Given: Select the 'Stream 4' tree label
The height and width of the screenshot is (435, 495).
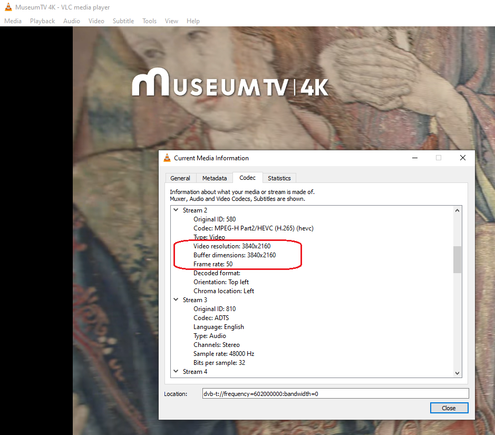Looking at the screenshot, I should [195, 372].
